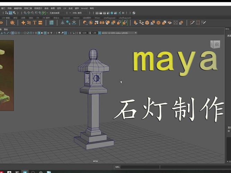
Task: Click the gamma value field 1.00
Action: 94,33
